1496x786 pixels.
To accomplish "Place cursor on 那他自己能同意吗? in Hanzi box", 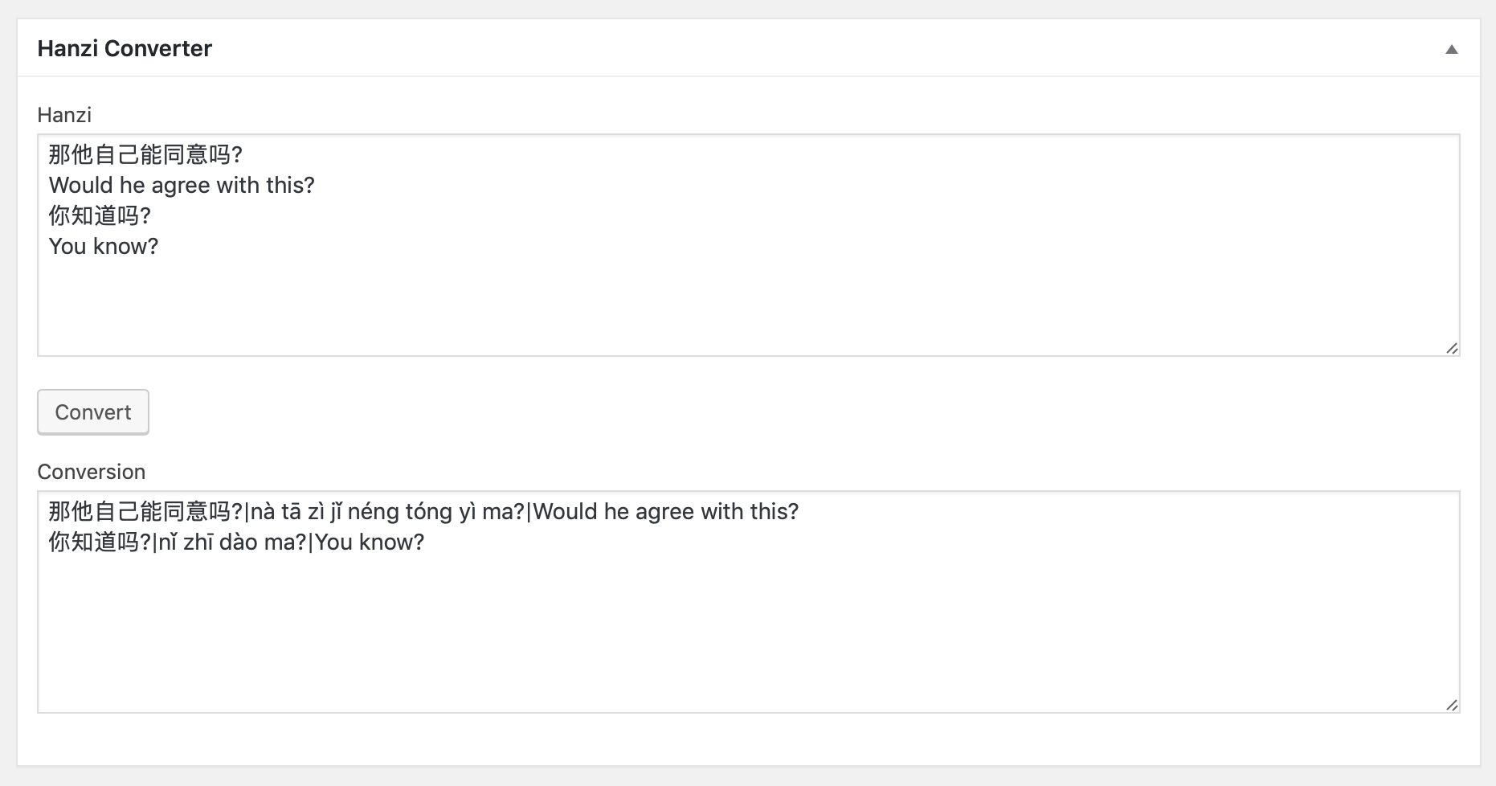I will tap(145, 154).
